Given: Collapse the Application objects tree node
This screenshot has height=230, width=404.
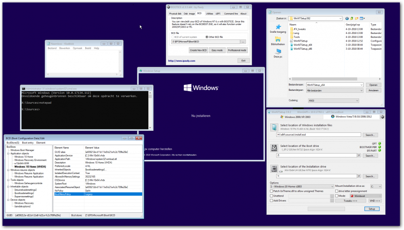Looking at the screenshot, I should tap(8, 154).
